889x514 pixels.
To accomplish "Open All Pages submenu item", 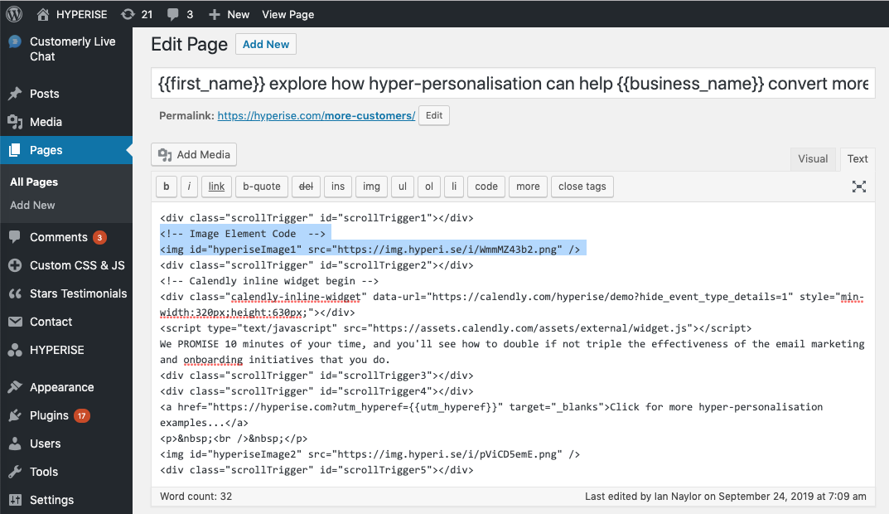I will click(x=34, y=182).
